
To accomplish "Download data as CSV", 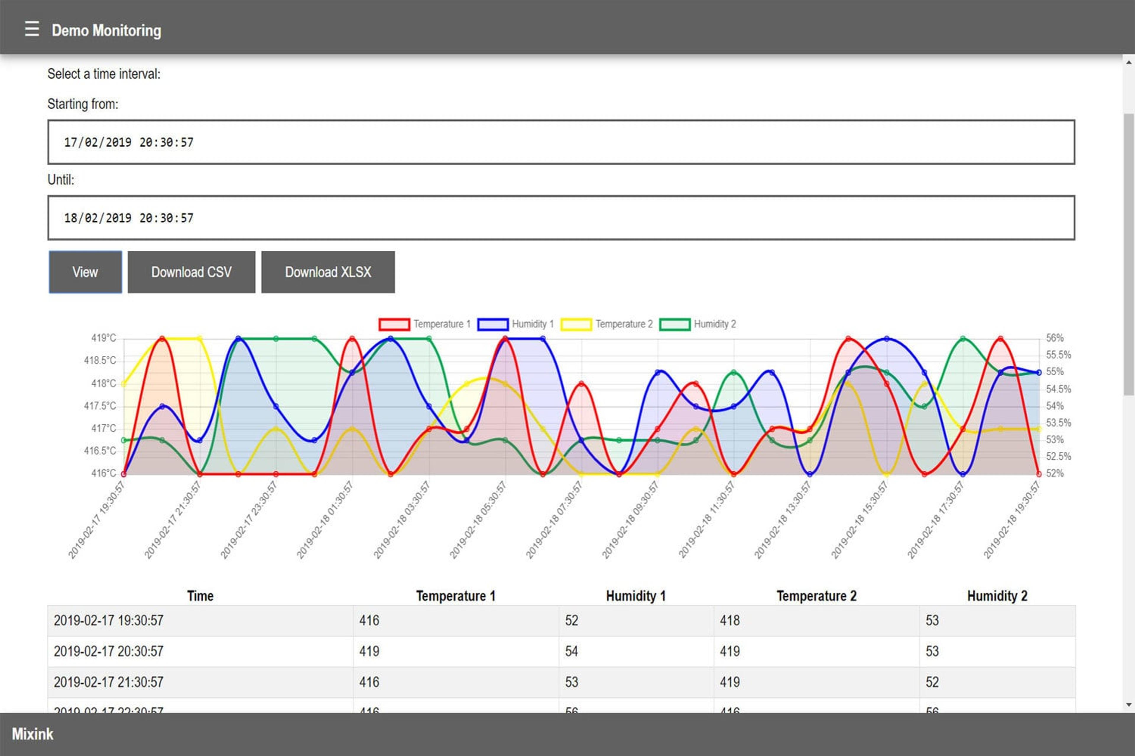I will click(192, 272).
